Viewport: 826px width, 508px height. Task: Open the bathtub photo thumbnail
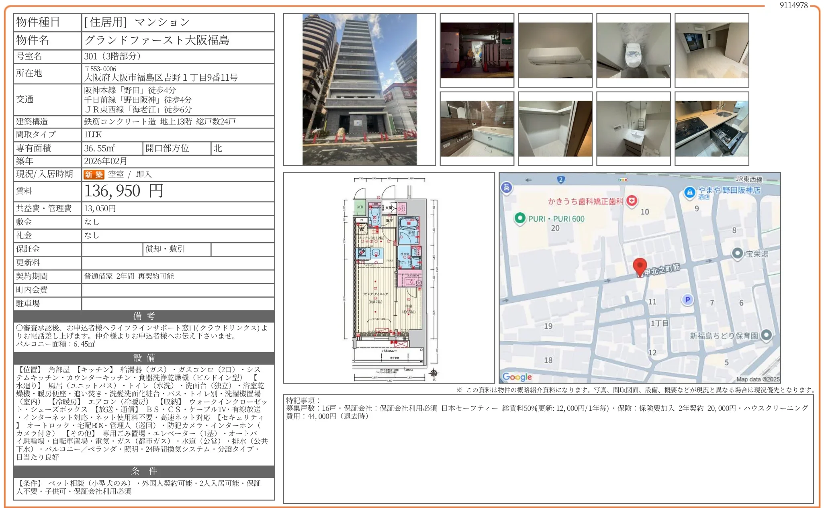(477, 129)
